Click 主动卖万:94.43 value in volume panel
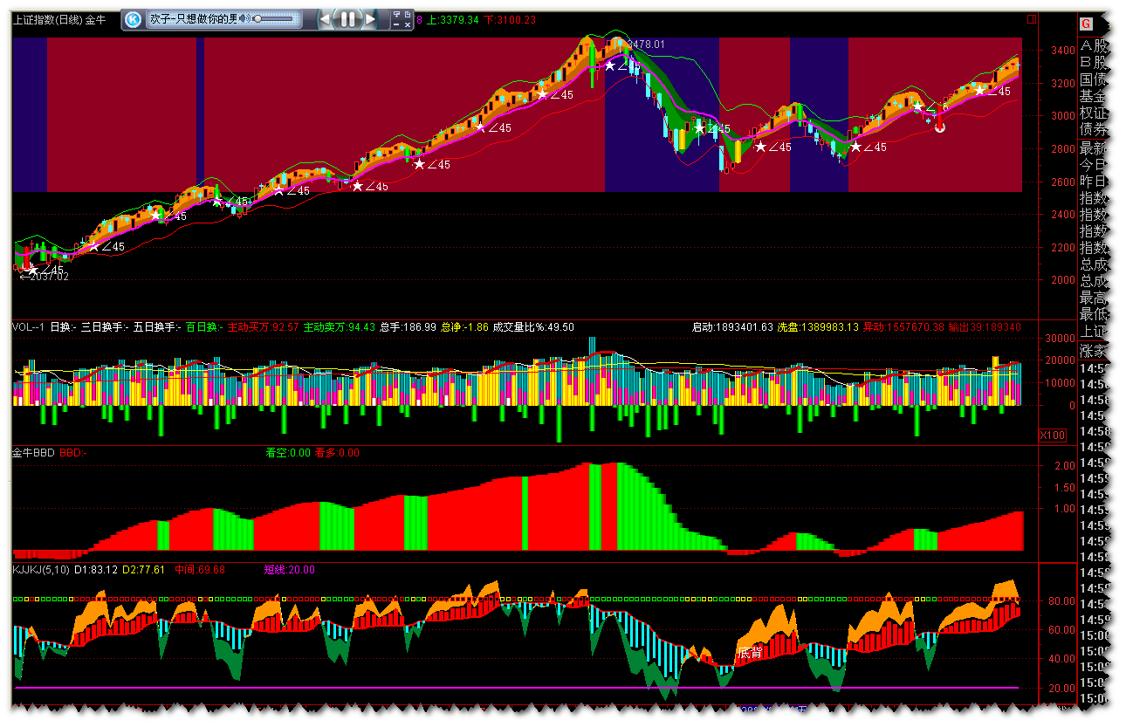This screenshot has height=727, width=1126. coord(340,327)
